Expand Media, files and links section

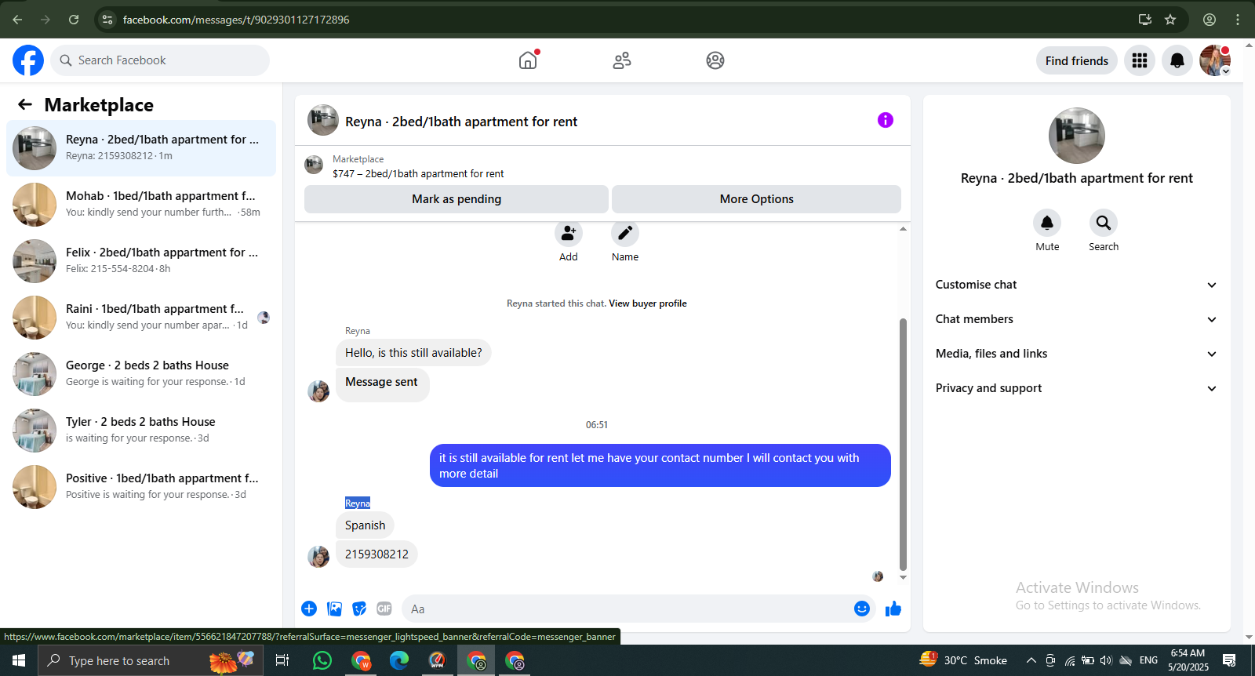pyautogui.click(x=1077, y=354)
